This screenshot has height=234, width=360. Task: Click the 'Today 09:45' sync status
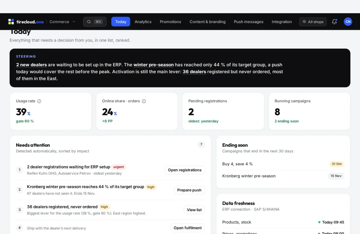tap(331, 222)
